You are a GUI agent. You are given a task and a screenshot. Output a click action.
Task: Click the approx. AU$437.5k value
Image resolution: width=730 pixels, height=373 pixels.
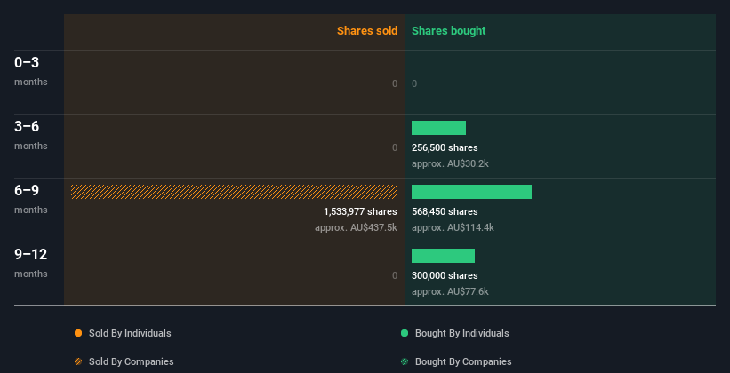coord(356,228)
